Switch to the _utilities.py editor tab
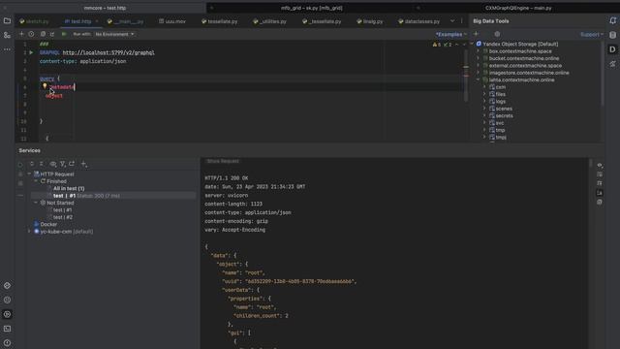Image resolution: width=620 pixels, height=349 pixels. 269,21
